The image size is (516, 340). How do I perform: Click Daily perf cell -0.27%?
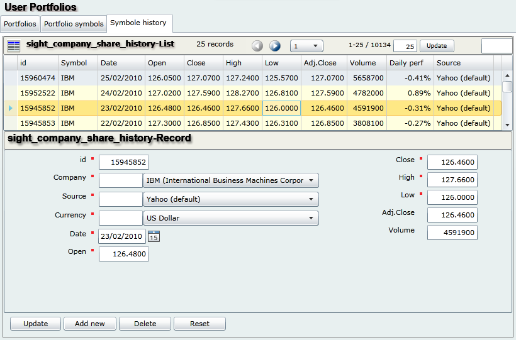point(410,123)
